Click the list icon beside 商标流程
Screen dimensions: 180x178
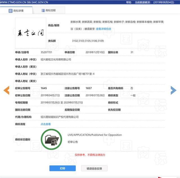43,10
